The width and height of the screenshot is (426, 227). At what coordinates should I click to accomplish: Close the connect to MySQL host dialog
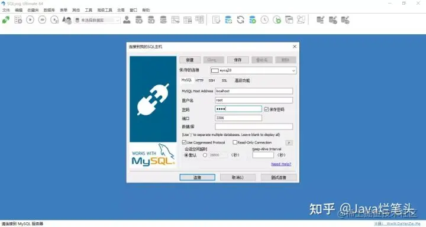pyautogui.click(x=295, y=47)
